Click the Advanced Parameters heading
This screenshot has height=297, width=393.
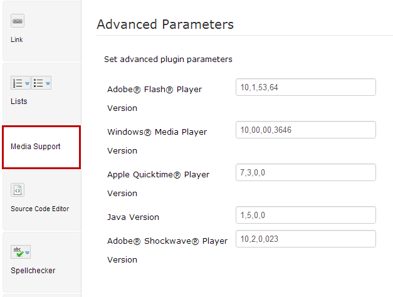coord(165,24)
